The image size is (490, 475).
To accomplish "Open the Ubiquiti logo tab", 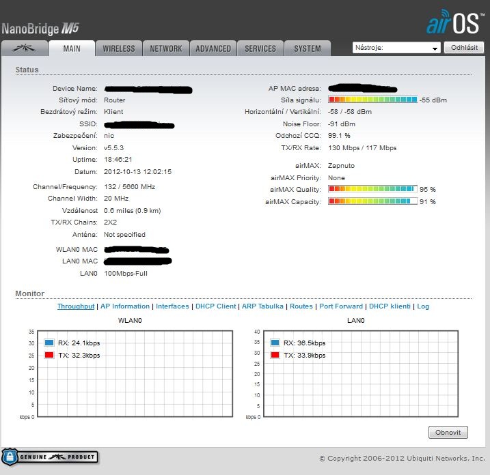I will point(25,48).
